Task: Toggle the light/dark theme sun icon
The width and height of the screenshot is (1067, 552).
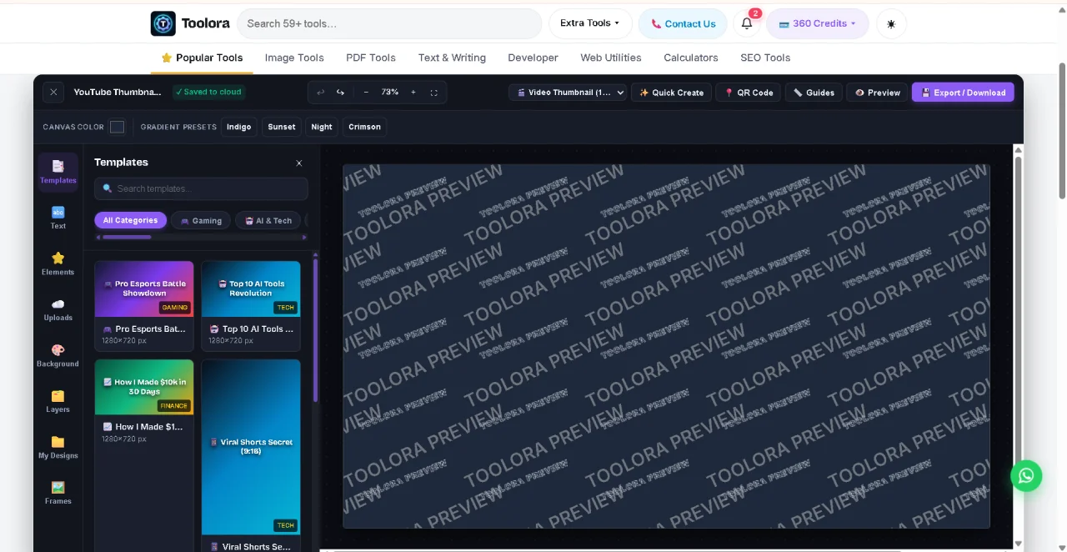Action: click(891, 23)
